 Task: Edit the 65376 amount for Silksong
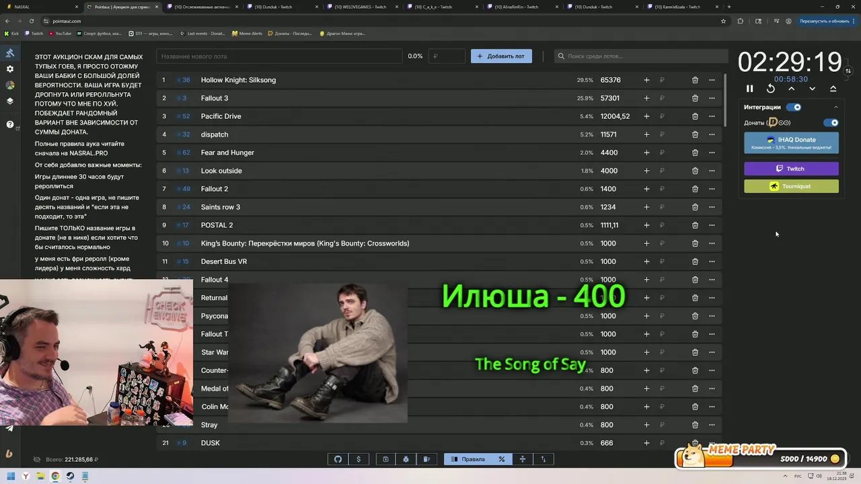(611, 80)
